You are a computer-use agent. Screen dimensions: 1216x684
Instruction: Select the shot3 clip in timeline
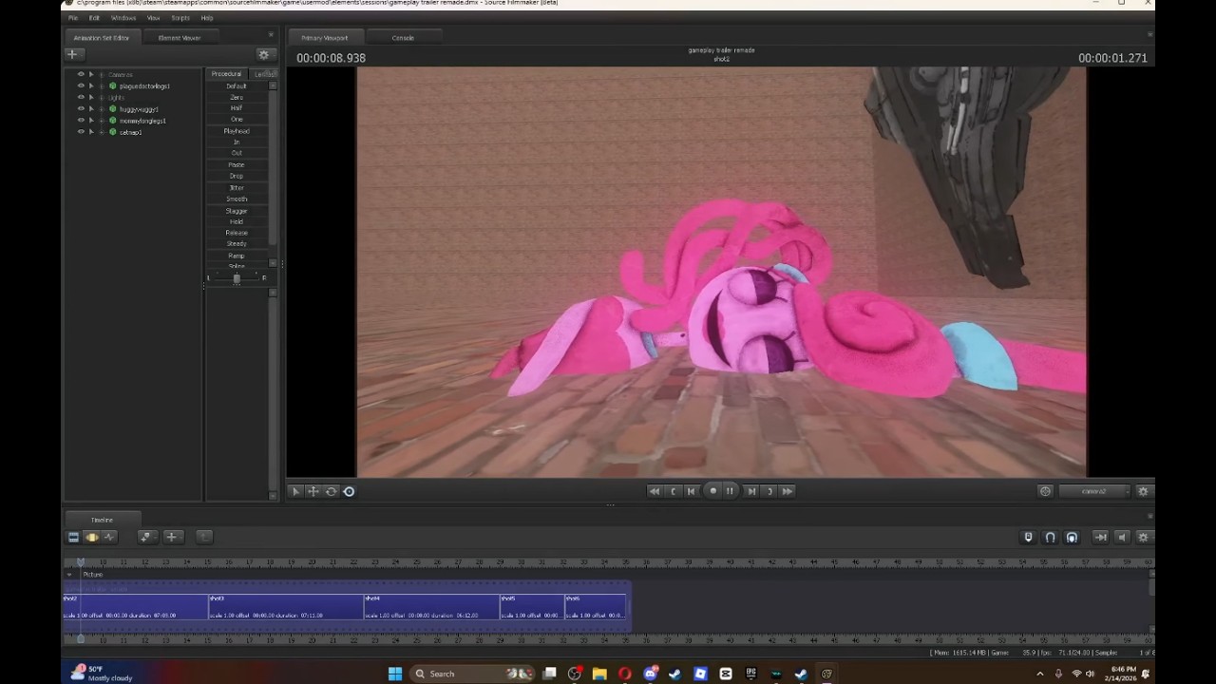286,607
